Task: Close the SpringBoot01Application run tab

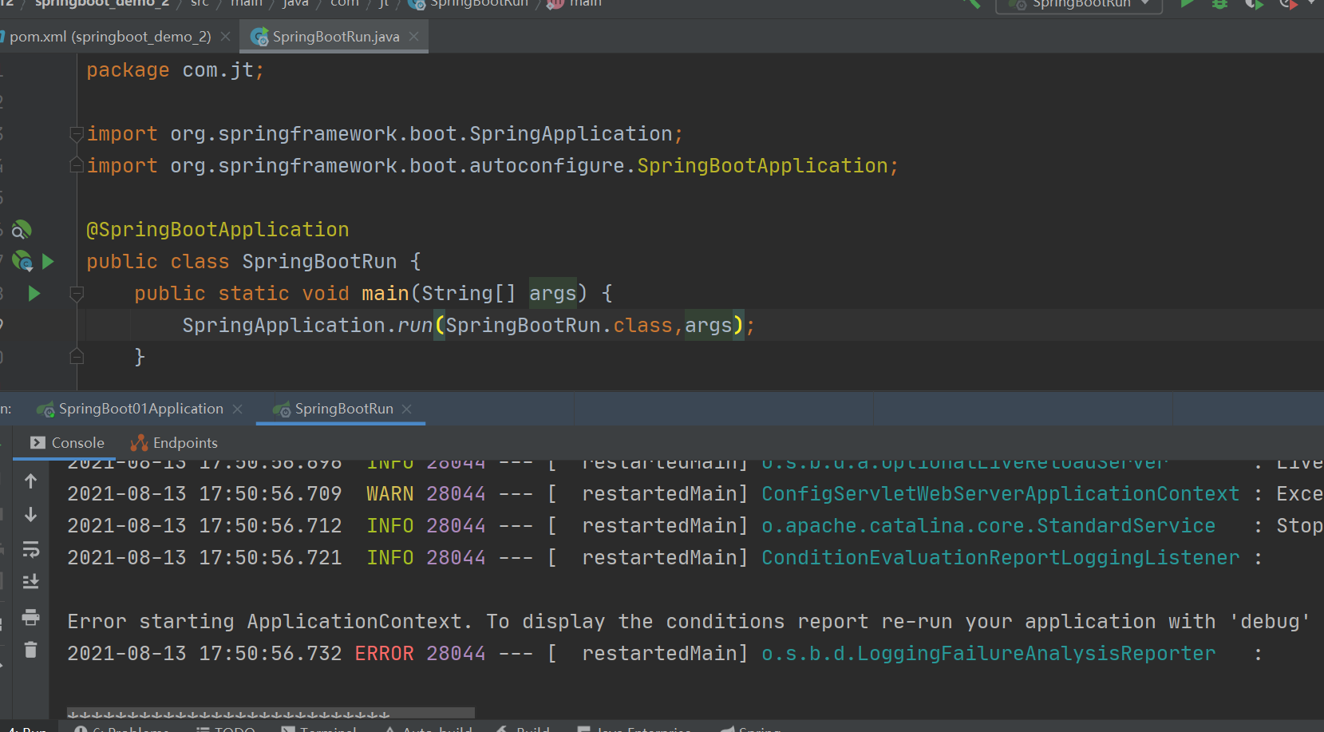Action: point(237,409)
